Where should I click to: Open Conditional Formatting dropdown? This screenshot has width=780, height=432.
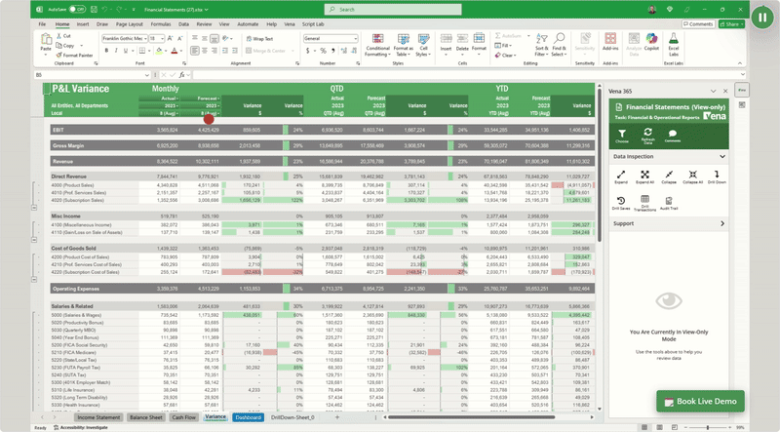377,45
